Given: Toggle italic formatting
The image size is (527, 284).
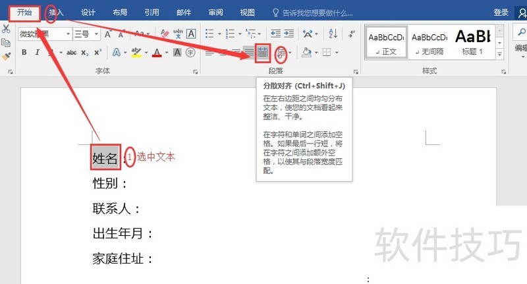Looking at the screenshot, I should coord(38,53).
